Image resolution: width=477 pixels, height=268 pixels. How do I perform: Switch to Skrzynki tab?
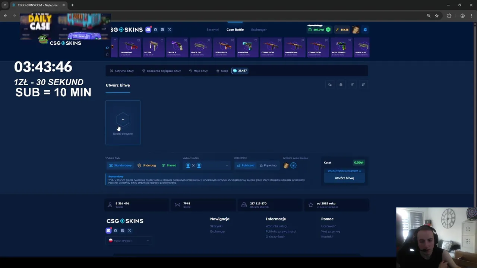pos(213,29)
